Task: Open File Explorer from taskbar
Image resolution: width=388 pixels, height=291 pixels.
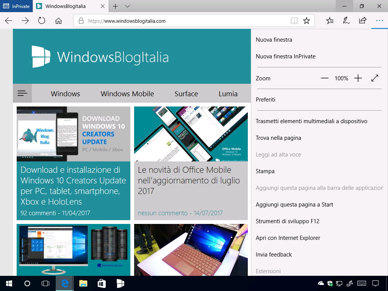Action: pyautogui.click(x=83, y=283)
